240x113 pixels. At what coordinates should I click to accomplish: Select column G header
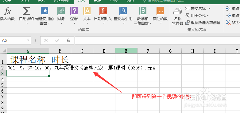click(170, 51)
